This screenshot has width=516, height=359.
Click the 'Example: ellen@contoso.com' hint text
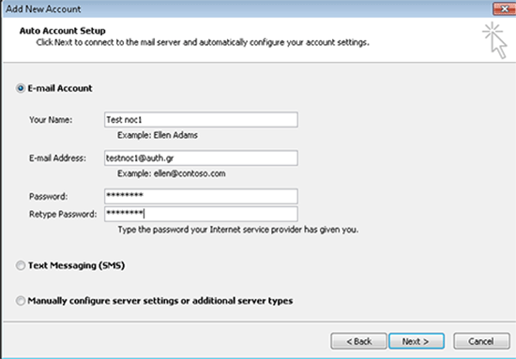point(172,173)
